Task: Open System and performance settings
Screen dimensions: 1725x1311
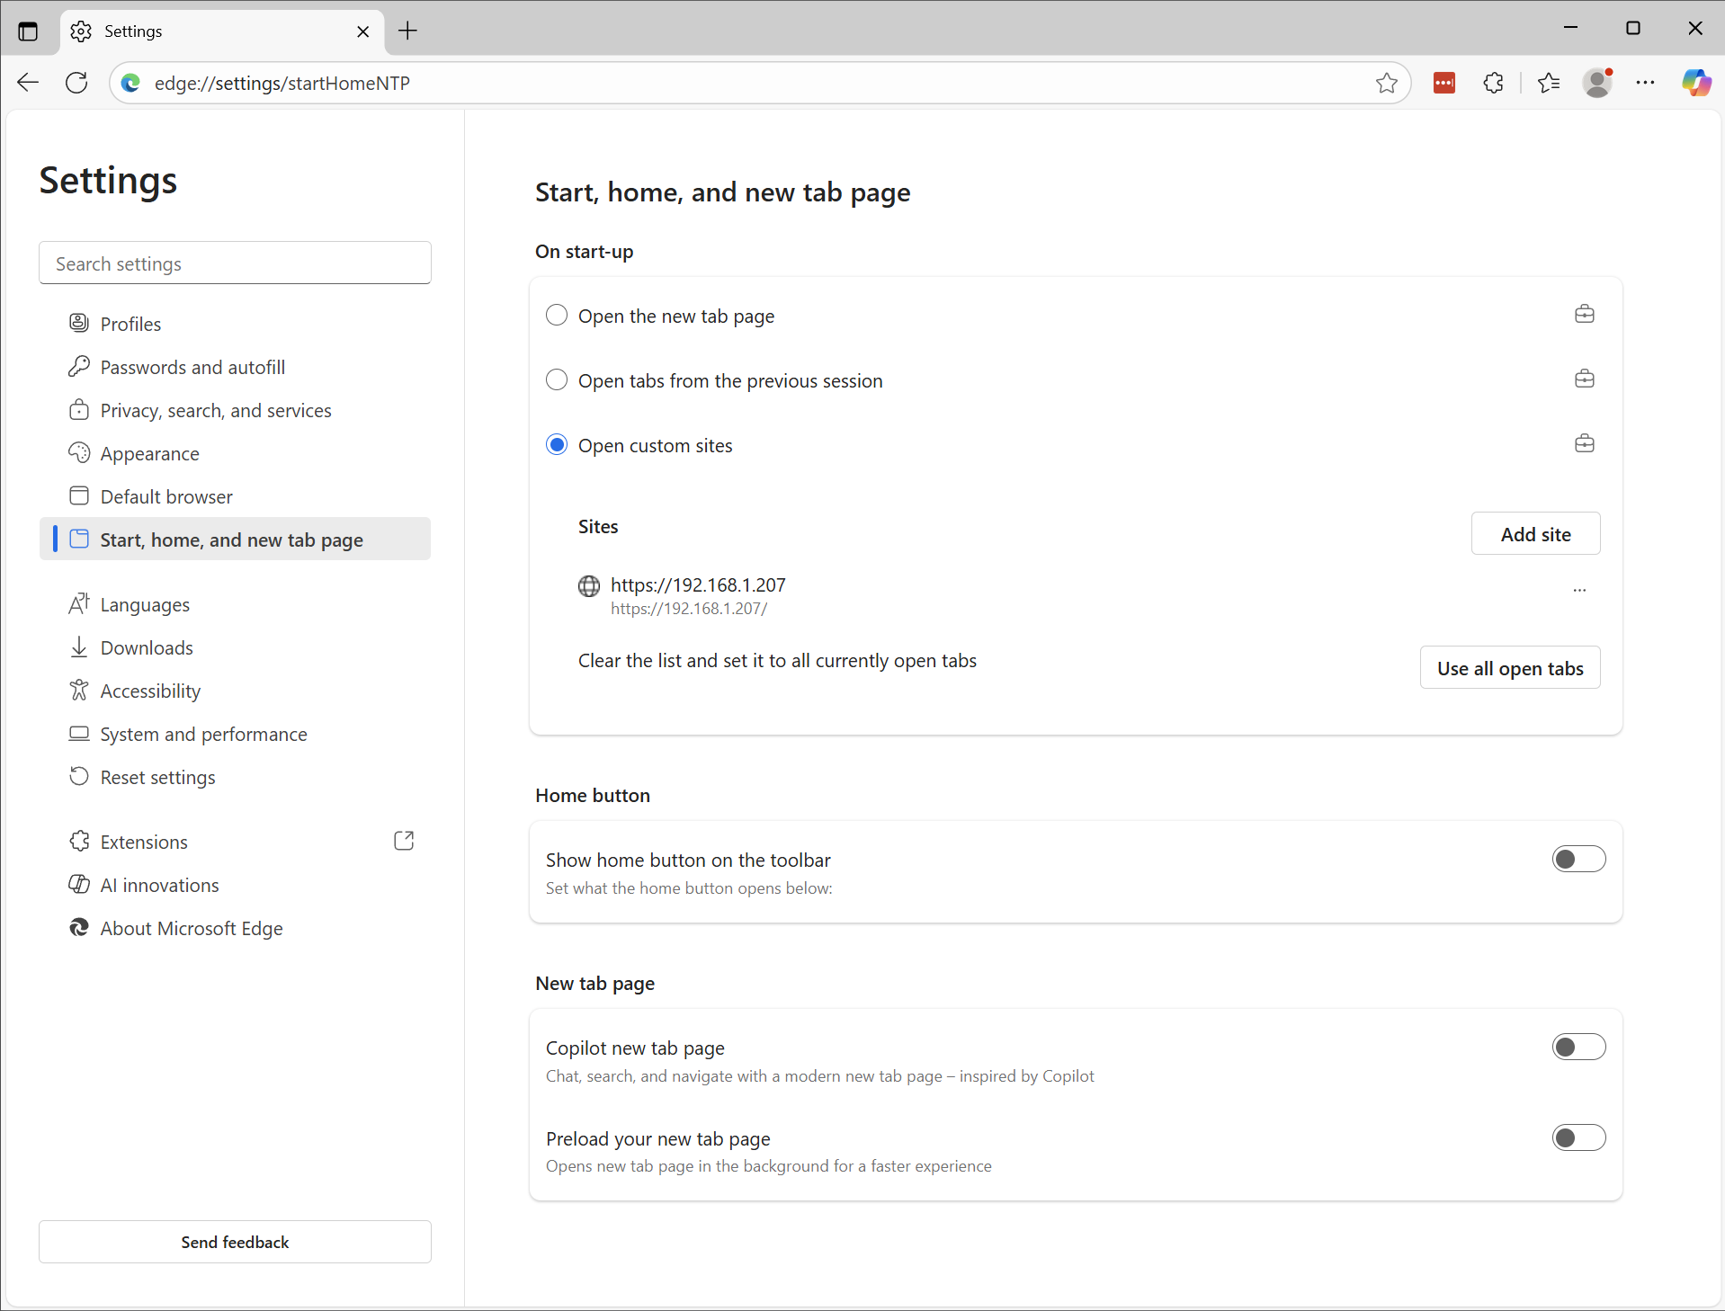Action: click(235, 734)
